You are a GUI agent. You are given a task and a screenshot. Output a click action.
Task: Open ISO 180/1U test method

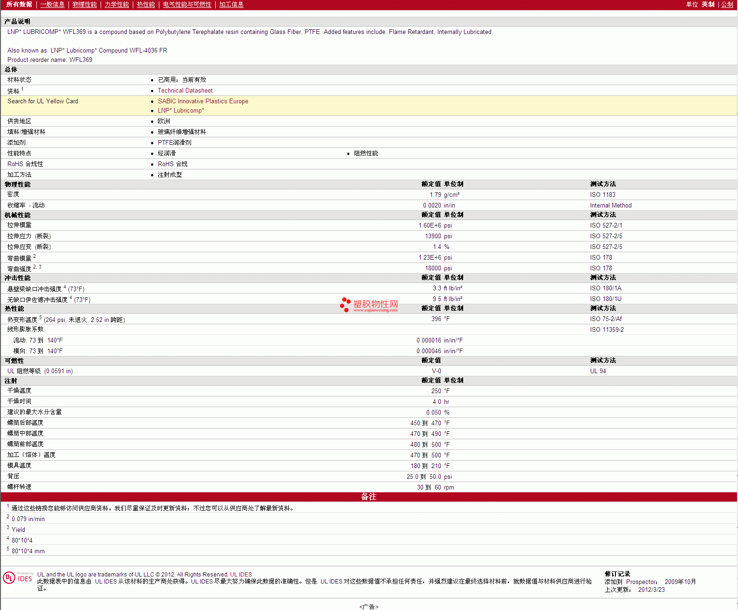pyautogui.click(x=606, y=299)
